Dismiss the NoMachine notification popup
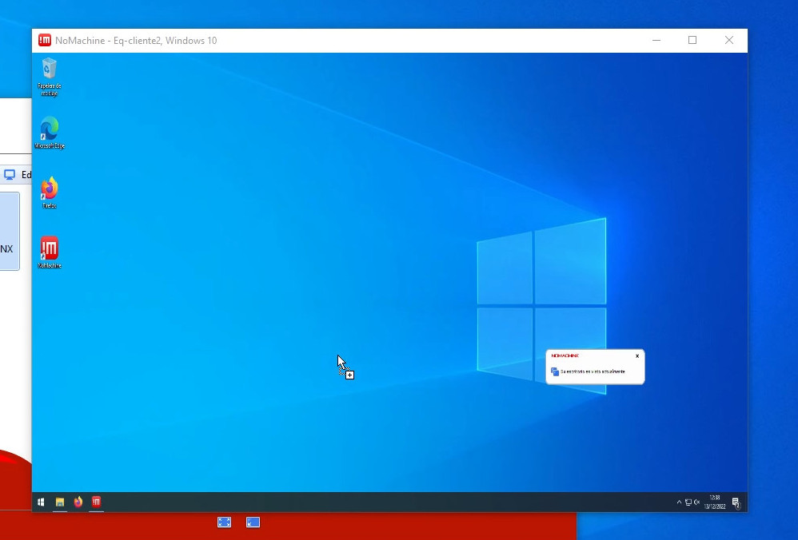The height and width of the screenshot is (540, 798). pos(637,356)
